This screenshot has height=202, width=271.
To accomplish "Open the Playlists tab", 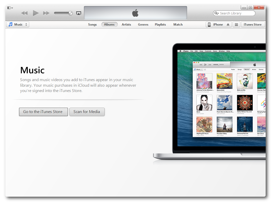I will click(160, 25).
